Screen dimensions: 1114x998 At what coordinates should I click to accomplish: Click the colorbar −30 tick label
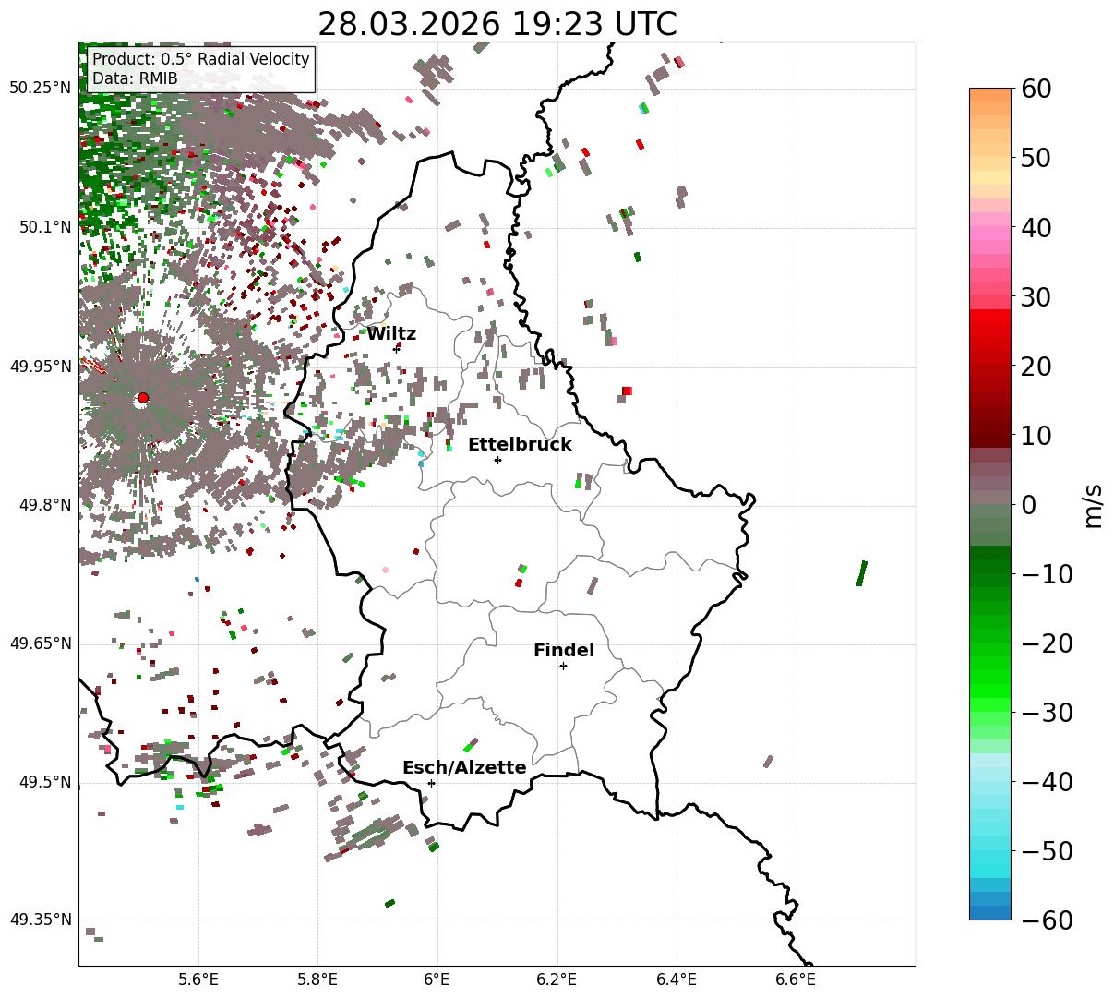pos(1047,712)
